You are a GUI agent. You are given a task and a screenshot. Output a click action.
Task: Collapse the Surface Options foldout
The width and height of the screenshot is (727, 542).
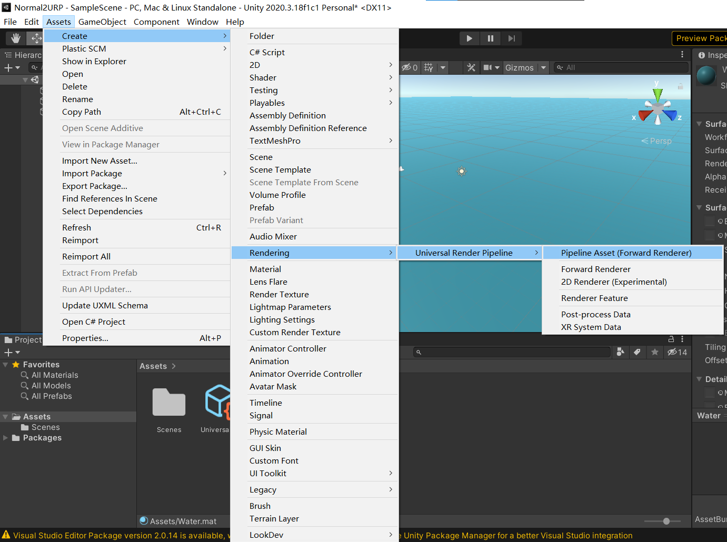(x=699, y=124)
